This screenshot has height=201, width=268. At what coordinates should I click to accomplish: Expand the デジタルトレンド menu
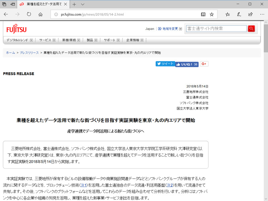click(x=19, y=40)
